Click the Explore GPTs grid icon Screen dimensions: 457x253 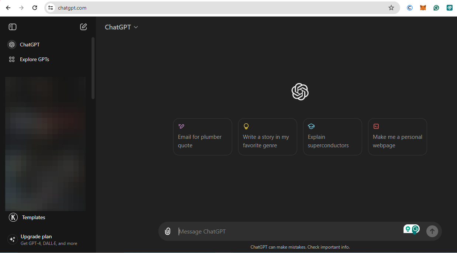12,59
